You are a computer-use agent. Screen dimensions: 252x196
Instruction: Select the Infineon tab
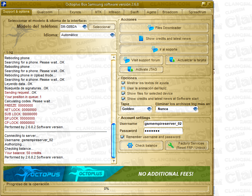click(x=114, y=12)
